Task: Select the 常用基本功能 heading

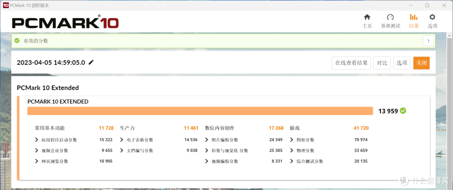Action: pyautogui.click(x=49, y=128)
